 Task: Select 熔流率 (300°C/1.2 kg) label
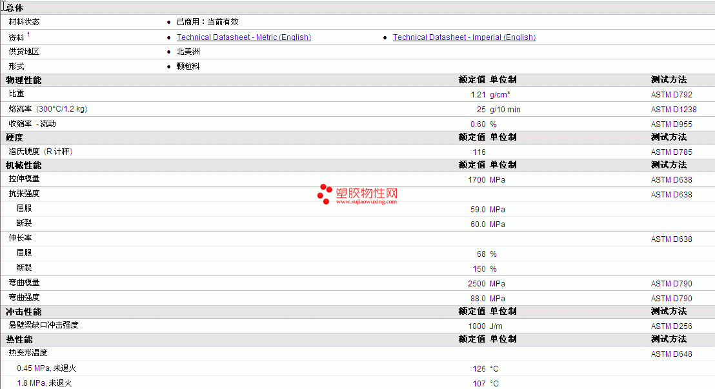tap(48, 109)
